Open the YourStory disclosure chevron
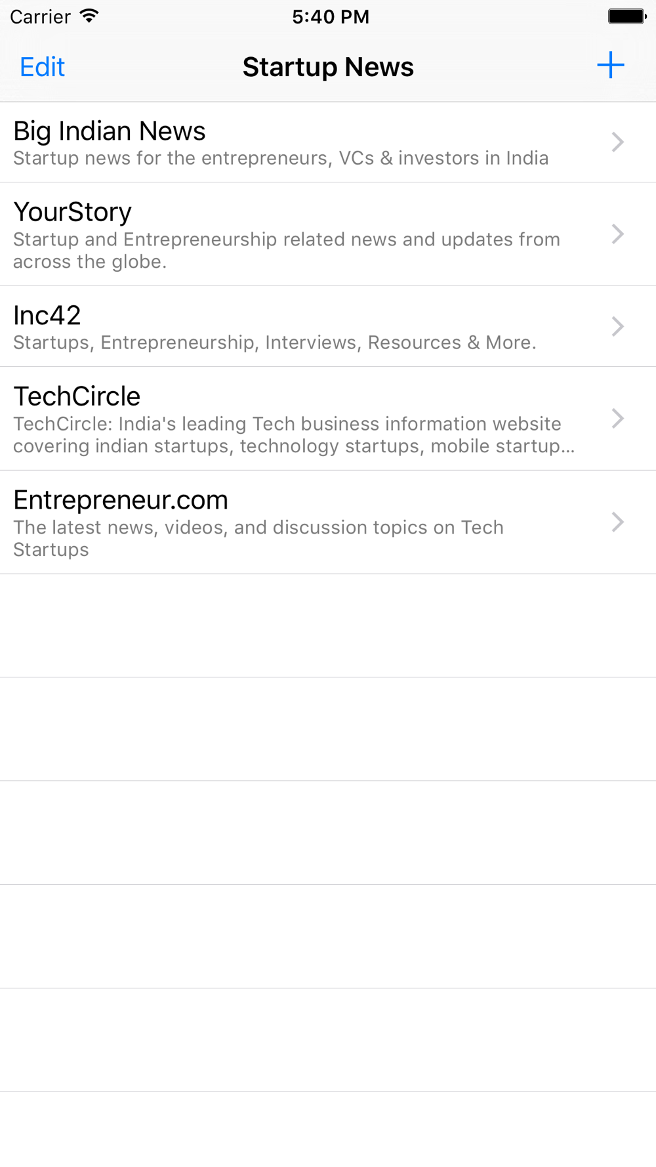The height and width of the screenshot is (1167, 656). [x=617, y=234]
